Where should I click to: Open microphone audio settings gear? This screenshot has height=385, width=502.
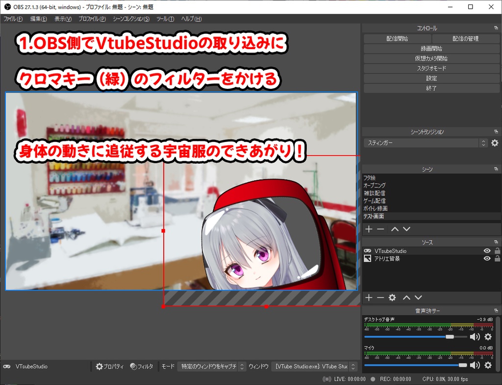click(488, 365)
